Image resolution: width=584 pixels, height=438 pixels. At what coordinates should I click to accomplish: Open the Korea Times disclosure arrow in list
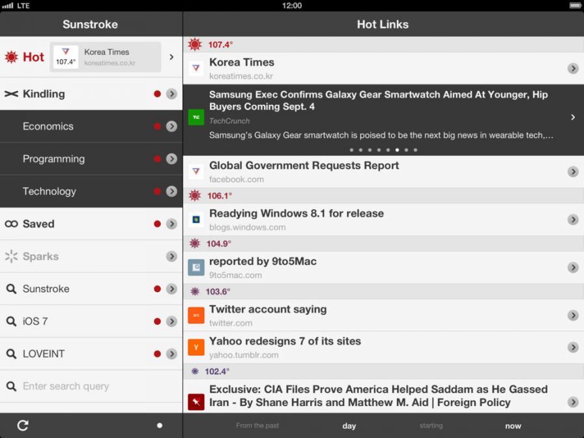coord(572,68)
